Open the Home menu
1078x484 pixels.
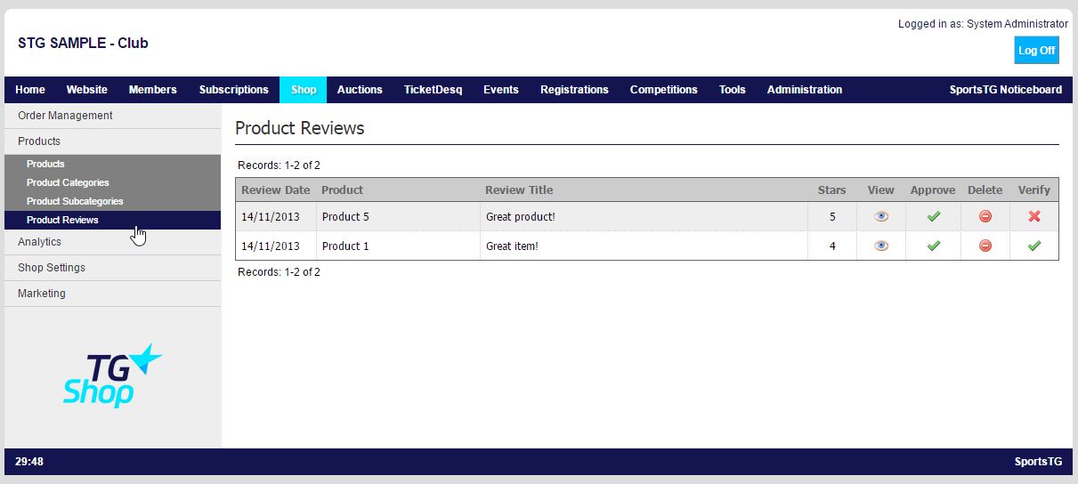pyautogui.click(x=30, y=90)
